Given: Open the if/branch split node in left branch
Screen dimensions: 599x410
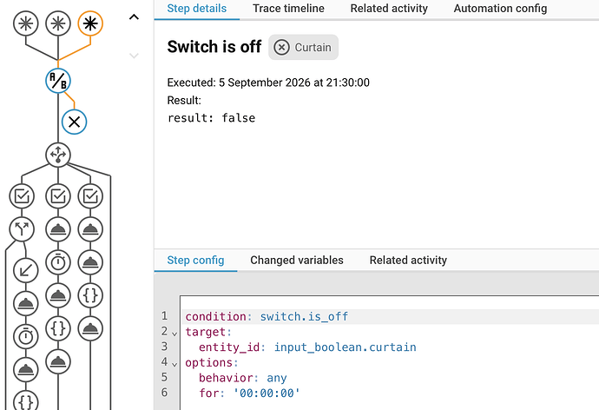Looking at the screenshot, I should [22, 229].
